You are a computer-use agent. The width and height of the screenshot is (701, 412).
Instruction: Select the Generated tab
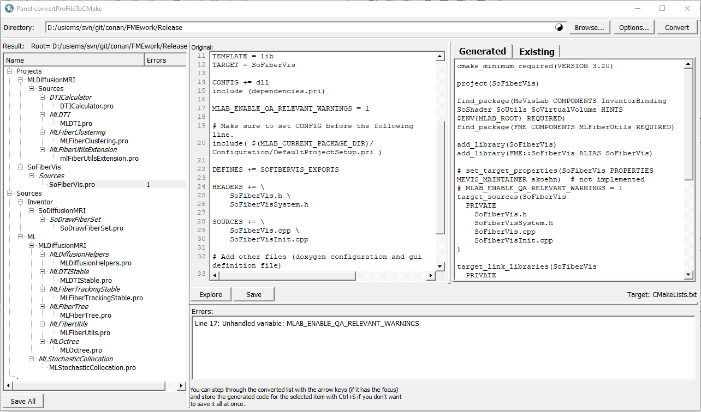point(482,51)
